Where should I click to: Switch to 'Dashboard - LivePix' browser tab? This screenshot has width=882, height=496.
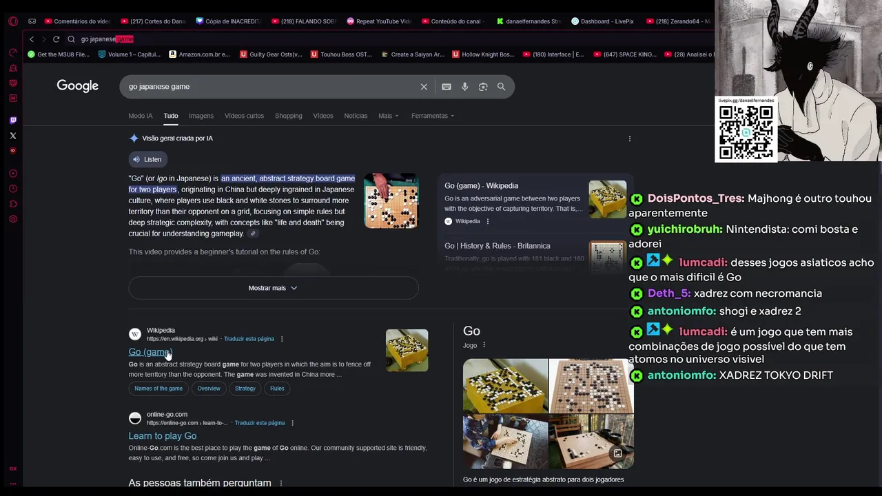click(x=603, y=21)
